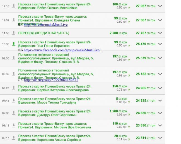The width and height of the screenshot is (181, 144).
Task: Click the green arrow icon at 10:39
Action: [14, 44]
